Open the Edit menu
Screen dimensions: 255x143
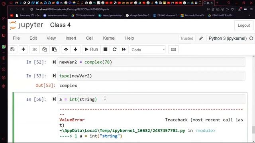pos(33,38)
